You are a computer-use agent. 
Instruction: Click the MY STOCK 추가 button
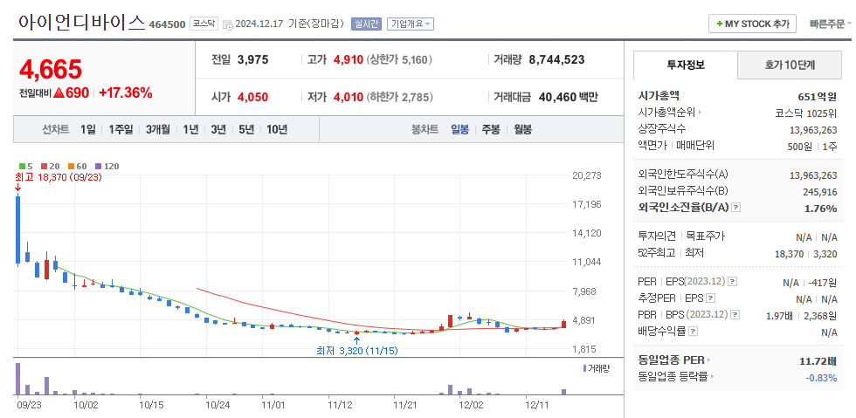coord(752,24)
